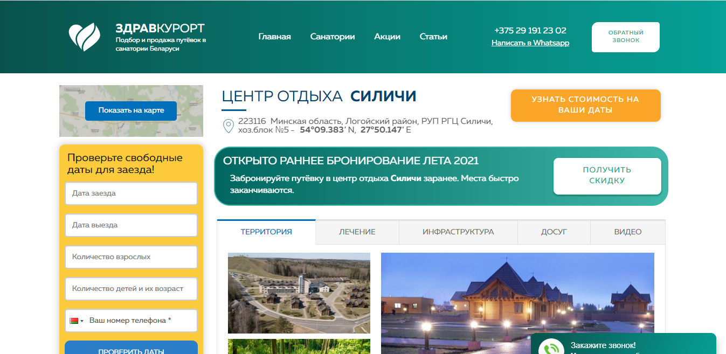Focus the Дата выезда field

[131, 225]
